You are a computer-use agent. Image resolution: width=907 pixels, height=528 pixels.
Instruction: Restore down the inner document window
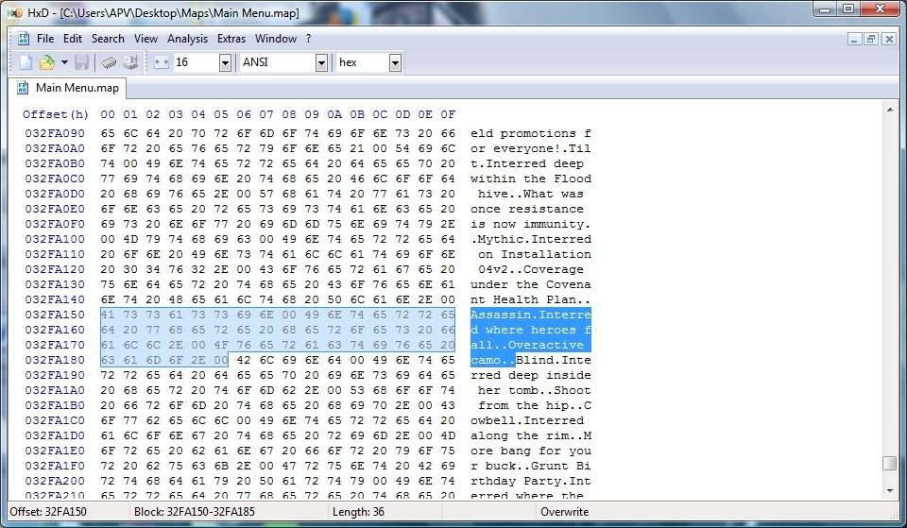(x=870, y=39)
